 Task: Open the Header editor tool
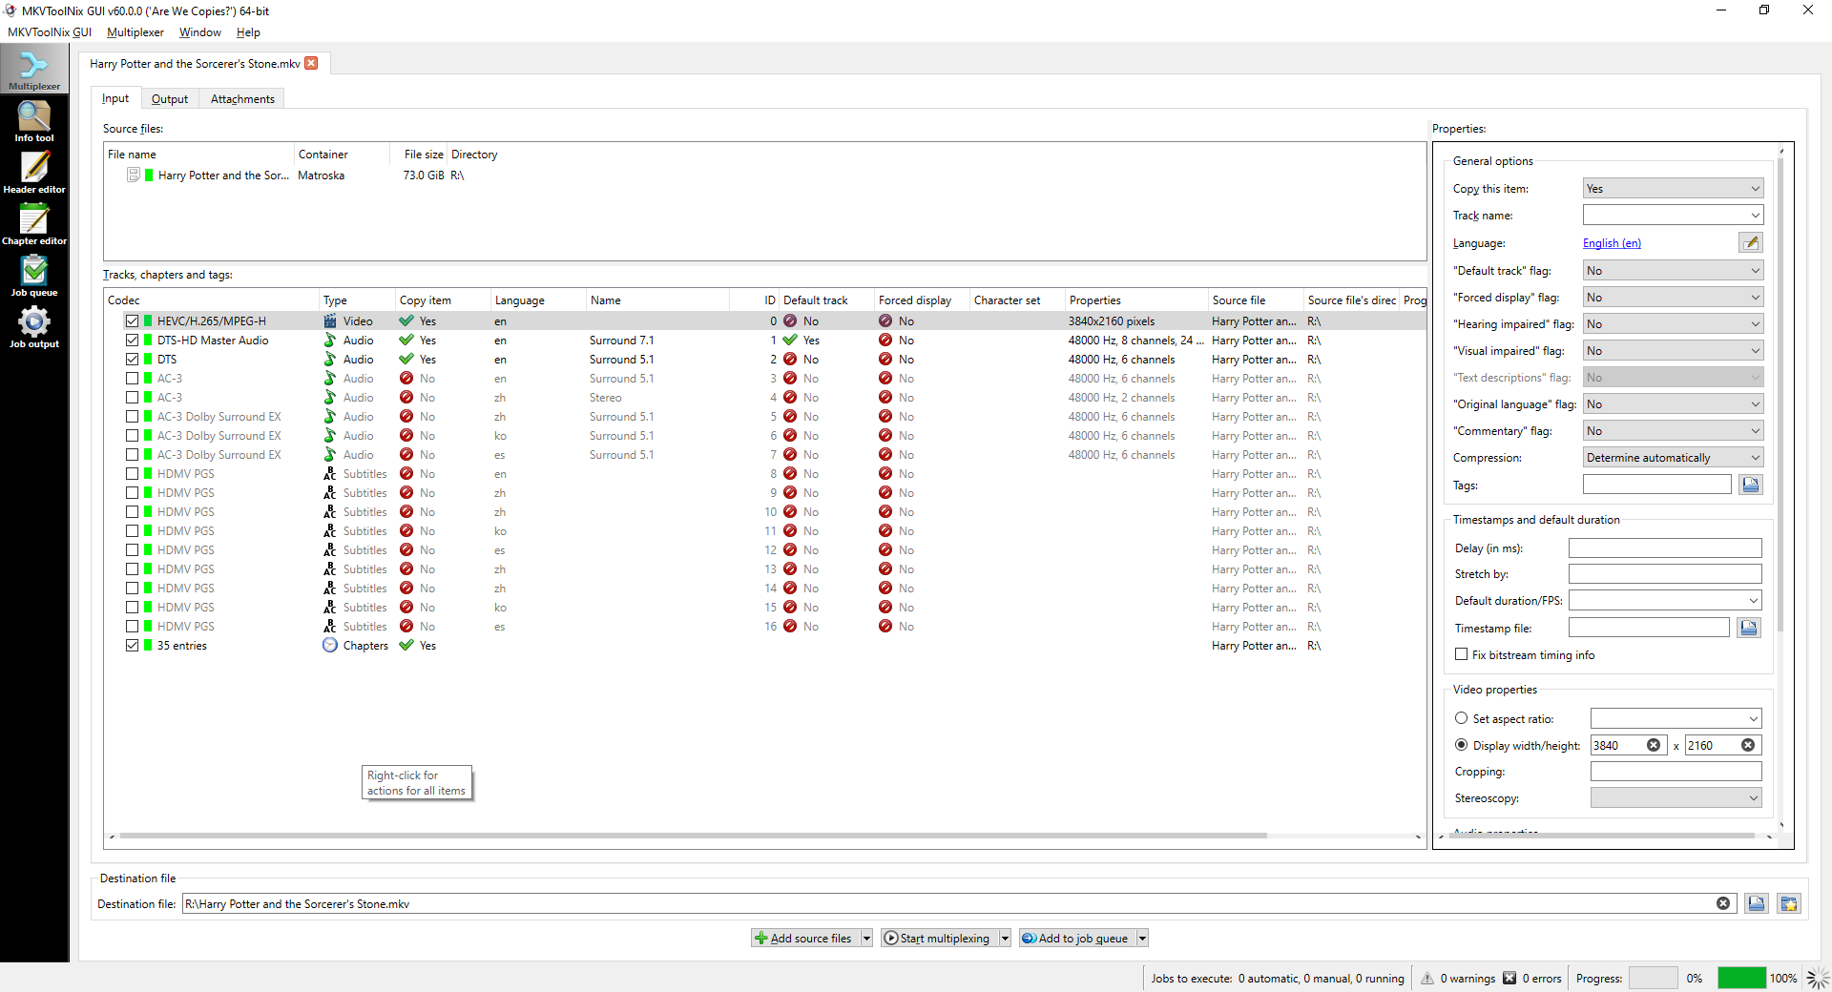click(x=34, y=173)
